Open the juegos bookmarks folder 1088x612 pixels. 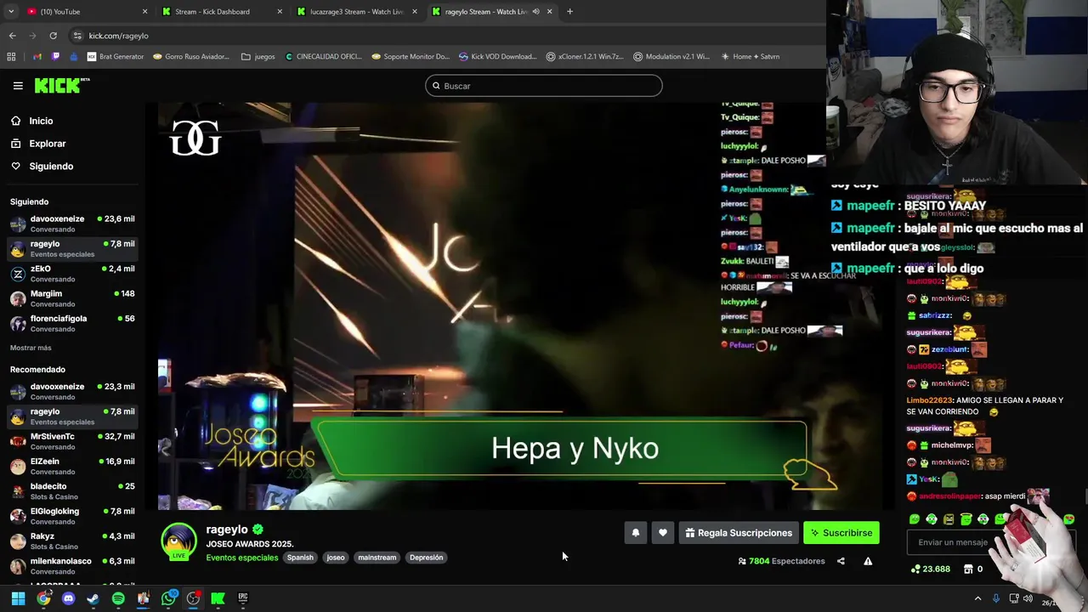click(258, 57)
